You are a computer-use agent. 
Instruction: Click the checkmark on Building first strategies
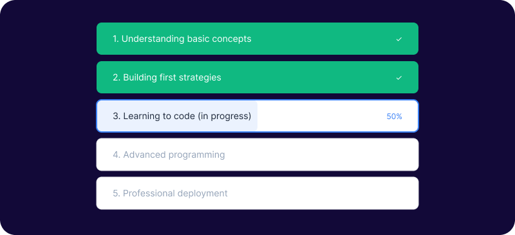pos(398,78)
